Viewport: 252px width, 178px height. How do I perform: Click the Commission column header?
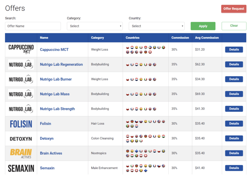tap(180, 38)
